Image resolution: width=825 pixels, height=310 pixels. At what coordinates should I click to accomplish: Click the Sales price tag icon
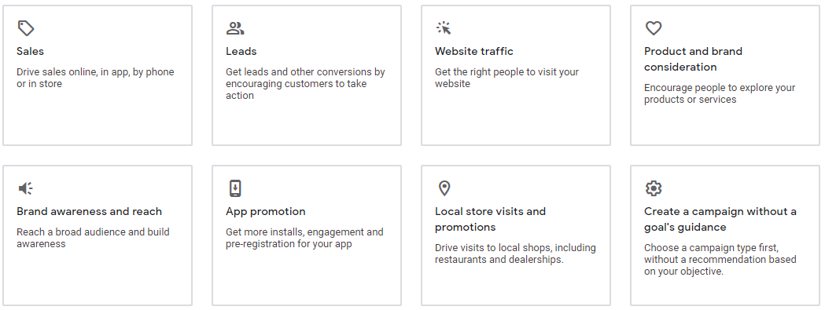26,28
